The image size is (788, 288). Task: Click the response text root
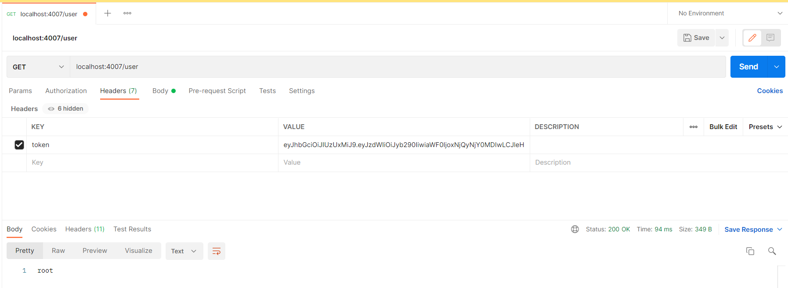[x=45, y=270]
